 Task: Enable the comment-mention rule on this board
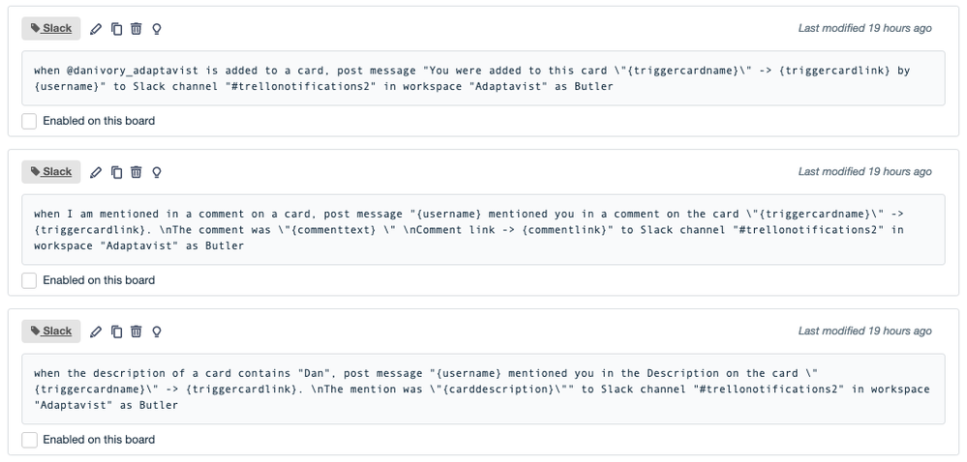29,281
